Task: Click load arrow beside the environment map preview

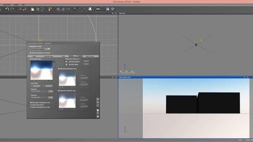Action: coord(54,62)
